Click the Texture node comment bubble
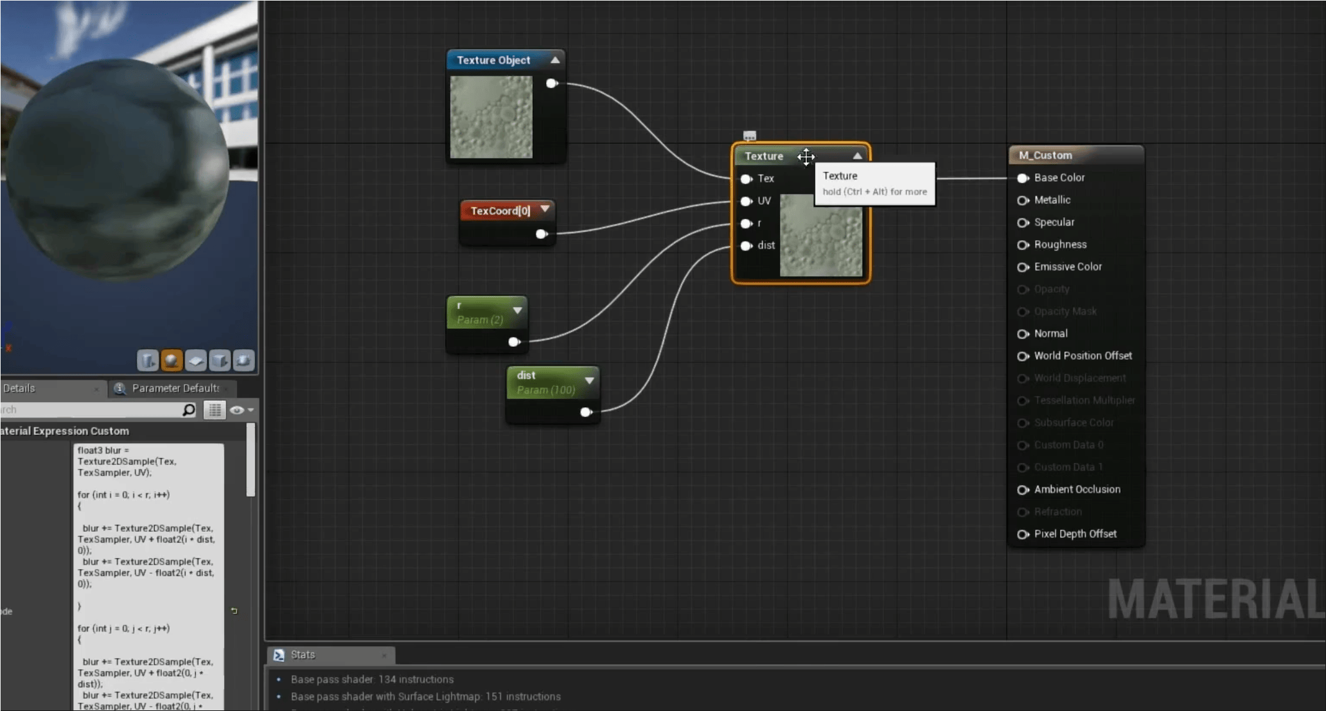This screenshot has height=711, width=1326. point(750,136)
